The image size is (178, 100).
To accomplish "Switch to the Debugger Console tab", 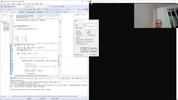I will [x=41, y=78].
